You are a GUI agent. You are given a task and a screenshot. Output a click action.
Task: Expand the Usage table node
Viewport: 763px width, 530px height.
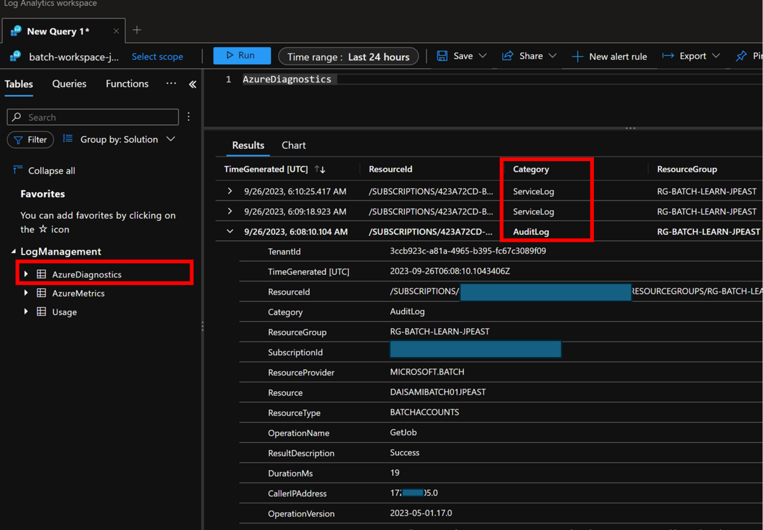coord(26,312)
